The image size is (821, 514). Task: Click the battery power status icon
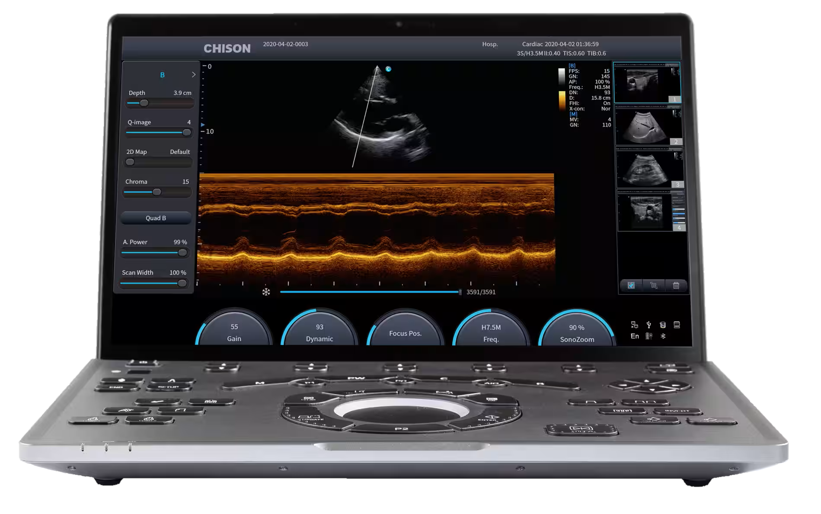click(649, 336)
